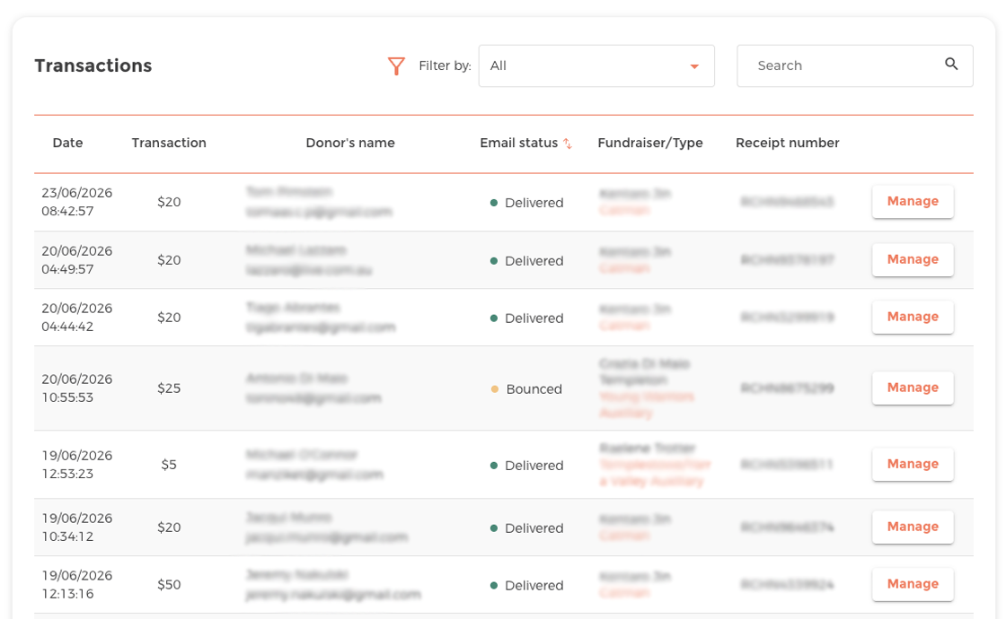Screen dimensions: 1006x619
Task: Open the Filter by All dropdown
Action: tap(596, 66)
